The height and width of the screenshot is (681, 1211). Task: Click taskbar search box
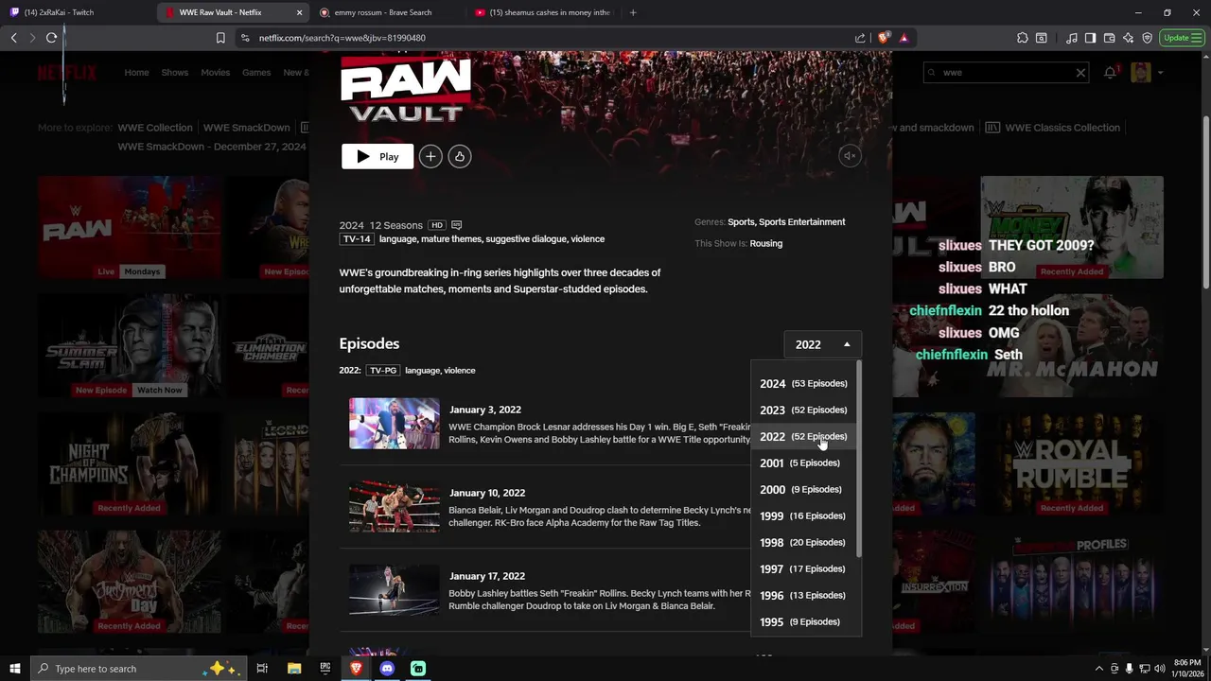[x=138, y=669]
